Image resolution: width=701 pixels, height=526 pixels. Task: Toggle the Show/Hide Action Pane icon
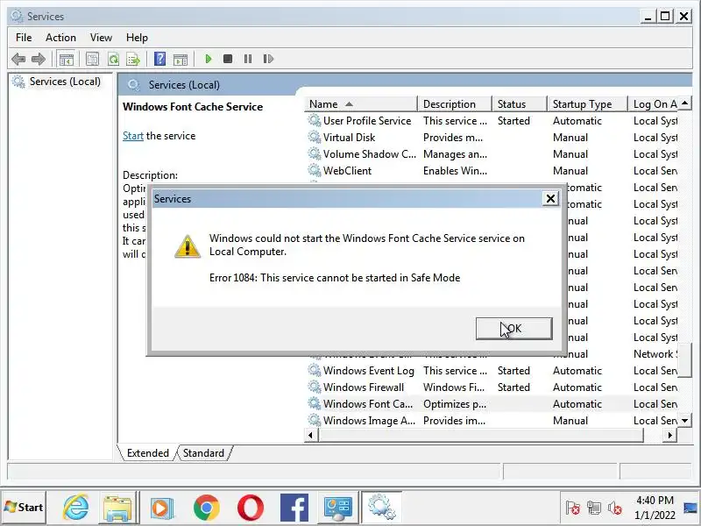point(181,59)
